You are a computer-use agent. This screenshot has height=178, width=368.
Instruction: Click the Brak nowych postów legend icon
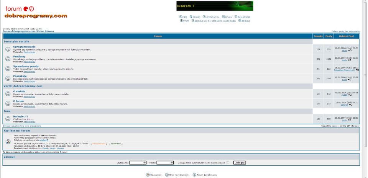tap(167, 175)
